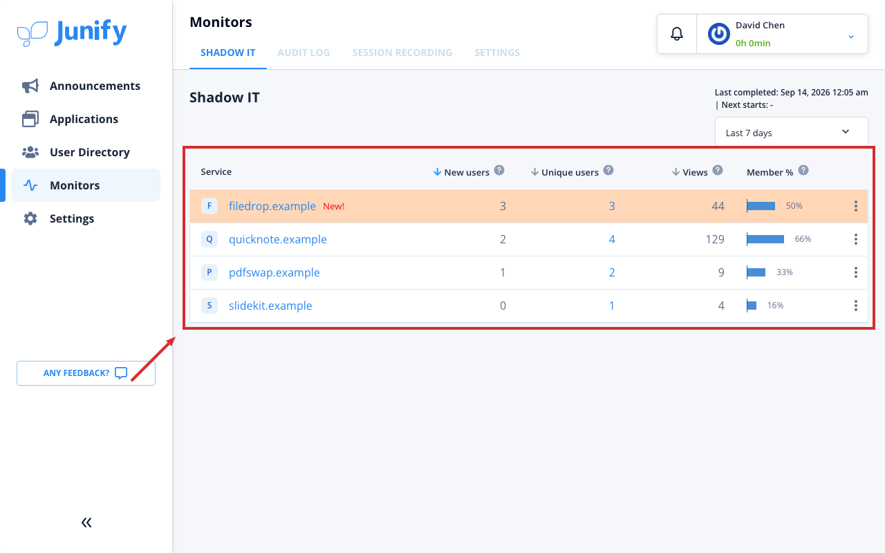The width and height of the screenshot is (885, 553).
Task: Click the Monitors pulse icon
Action: 30,185
